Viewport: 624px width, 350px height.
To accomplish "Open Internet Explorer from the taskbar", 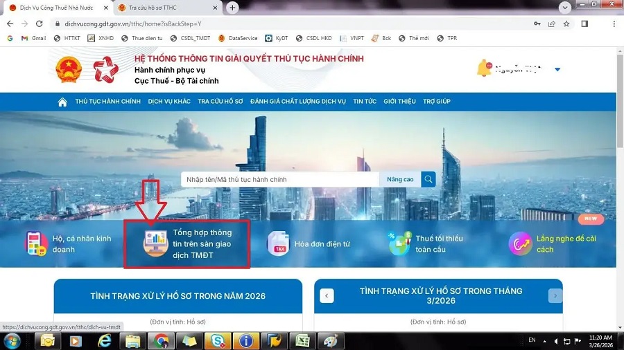I will click(x=104, y=341).
